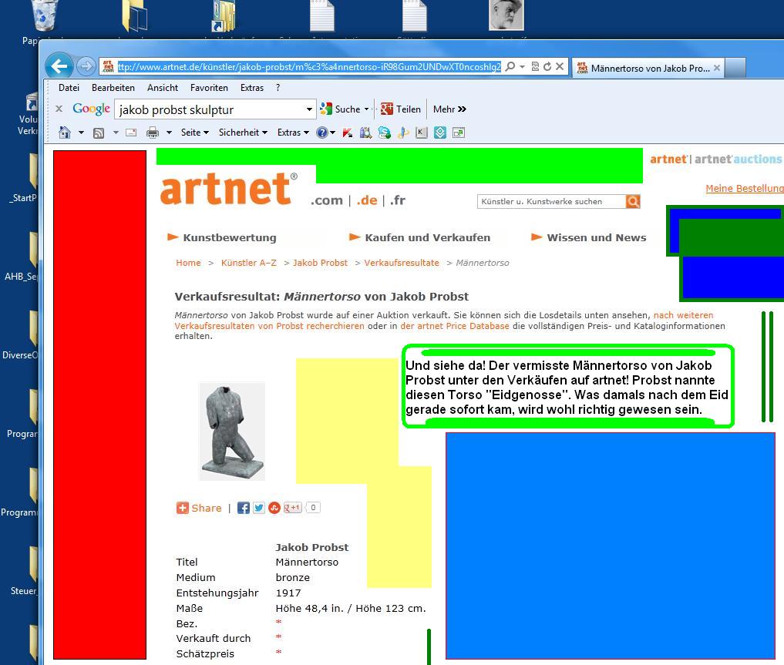Click the blue-yellow icon right of Skype
The height and width of the screenshot is (665, 784).
(x=403, y=133)
